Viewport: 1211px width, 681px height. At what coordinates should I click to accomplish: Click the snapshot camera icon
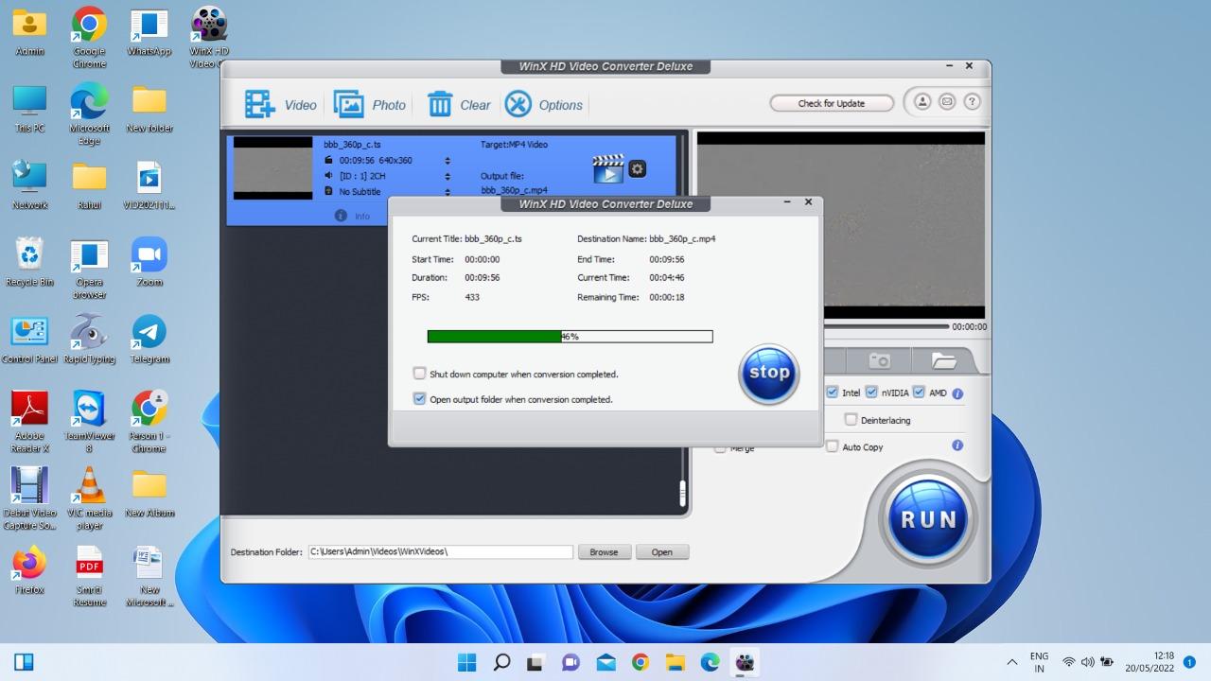pos(880,360)
